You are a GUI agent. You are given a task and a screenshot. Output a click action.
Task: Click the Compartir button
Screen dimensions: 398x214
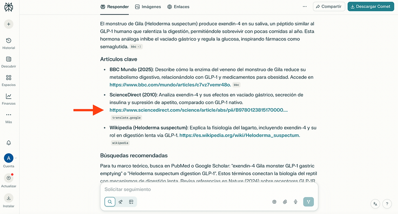click(x=329, y=6)
